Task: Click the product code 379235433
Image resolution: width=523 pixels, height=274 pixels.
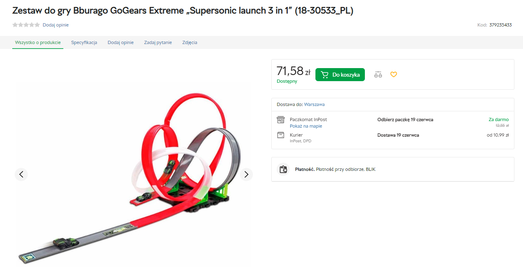Action: [x=501, y=25]
